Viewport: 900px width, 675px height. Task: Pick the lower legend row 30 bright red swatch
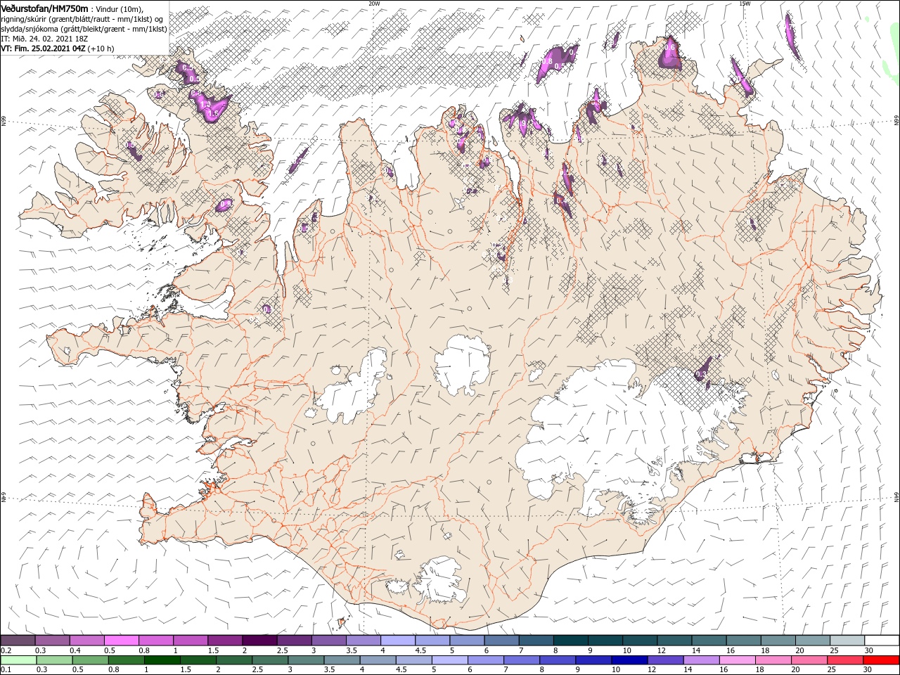[x=882, y=660]
